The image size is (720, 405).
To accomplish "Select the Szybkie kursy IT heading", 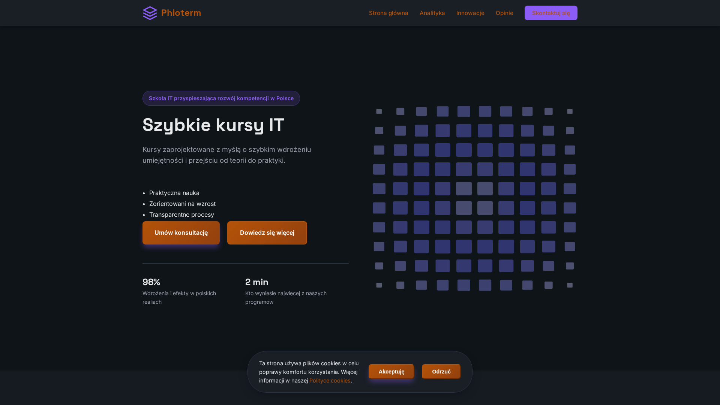I will pos(213,125).
